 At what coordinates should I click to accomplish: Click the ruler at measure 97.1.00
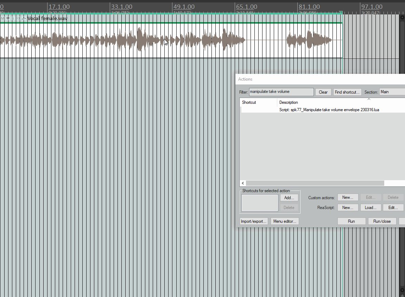(x=372, y=7)
